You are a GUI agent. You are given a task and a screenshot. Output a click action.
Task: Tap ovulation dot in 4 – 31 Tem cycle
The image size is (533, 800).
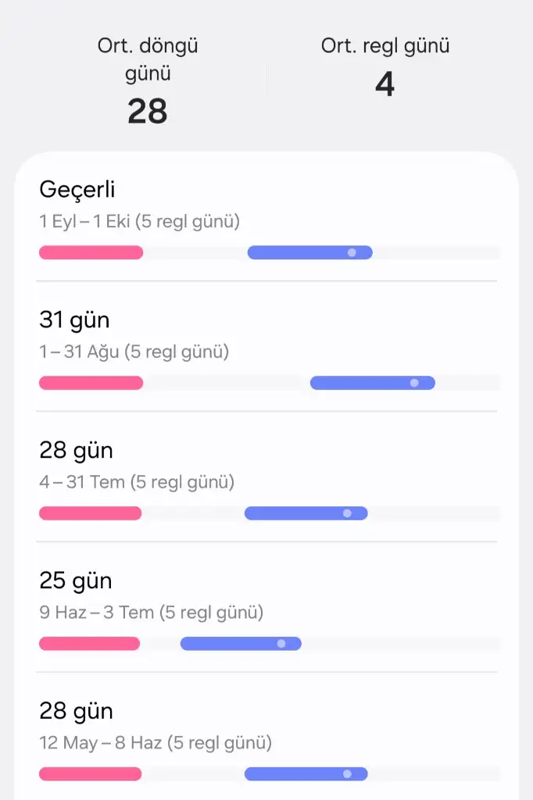click(x=347, y=513)
